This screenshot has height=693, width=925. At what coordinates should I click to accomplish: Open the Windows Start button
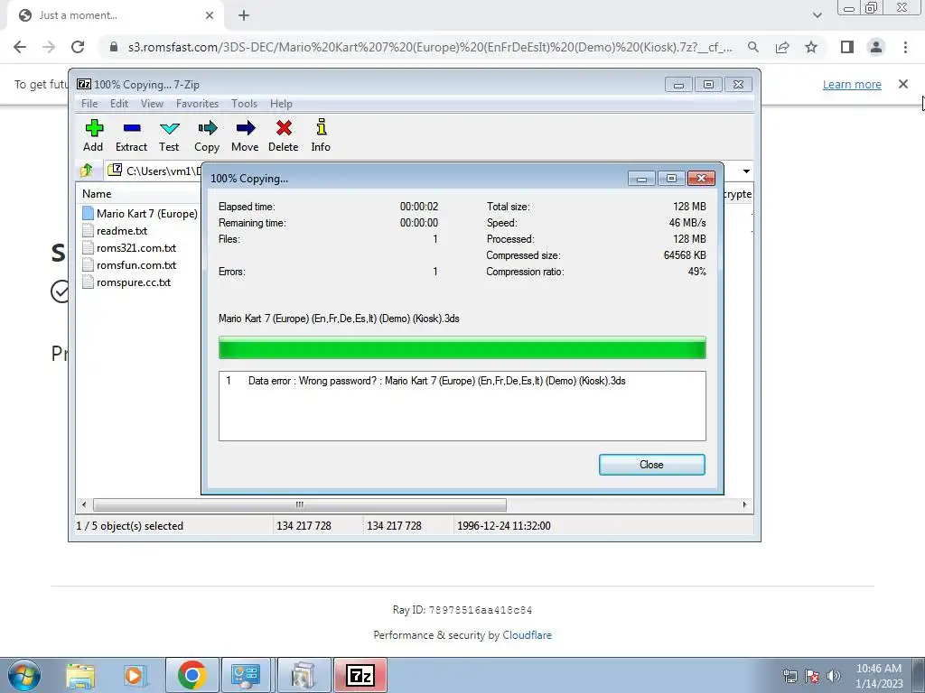pos(24,675)
